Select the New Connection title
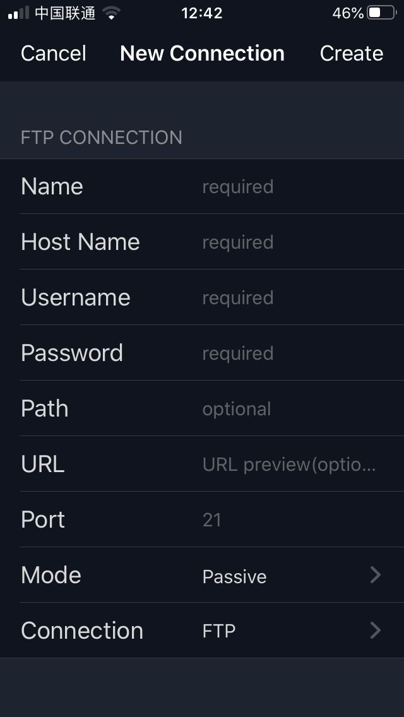404x717 pixels. [202, 54]
